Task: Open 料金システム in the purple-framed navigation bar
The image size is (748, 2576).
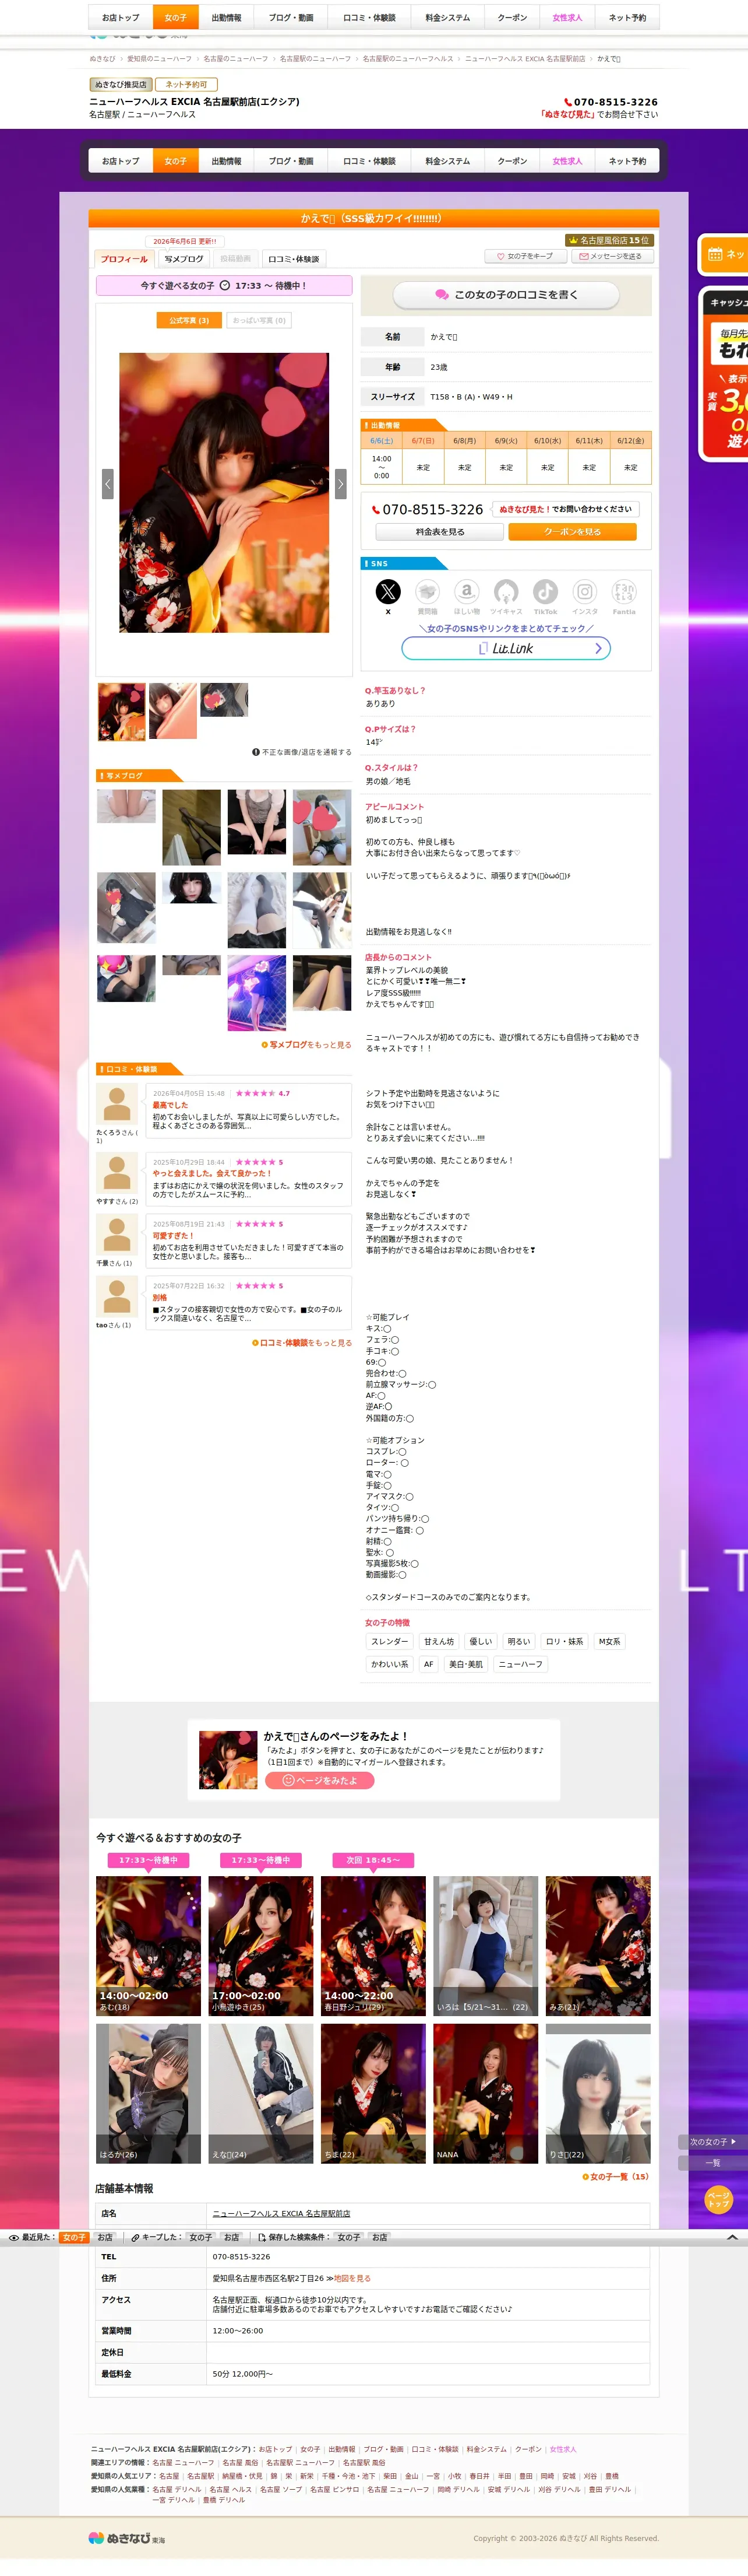Action: tap(447, 161)
